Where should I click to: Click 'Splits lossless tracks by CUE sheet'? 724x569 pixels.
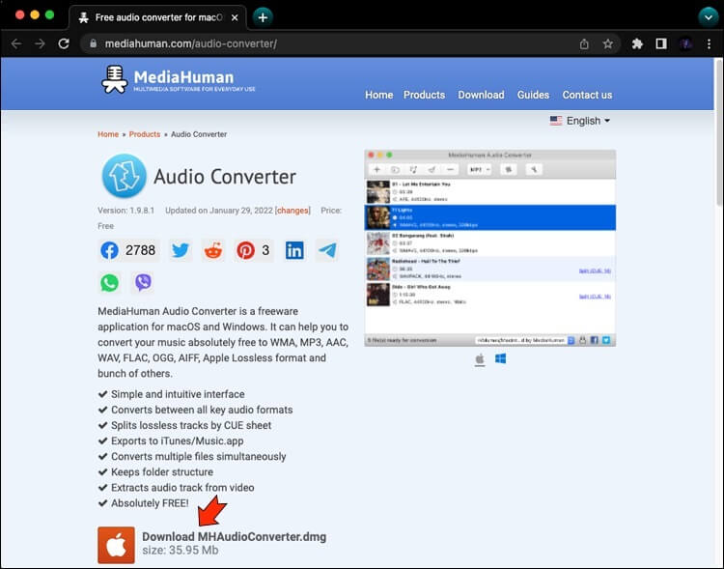click(191, 425)
